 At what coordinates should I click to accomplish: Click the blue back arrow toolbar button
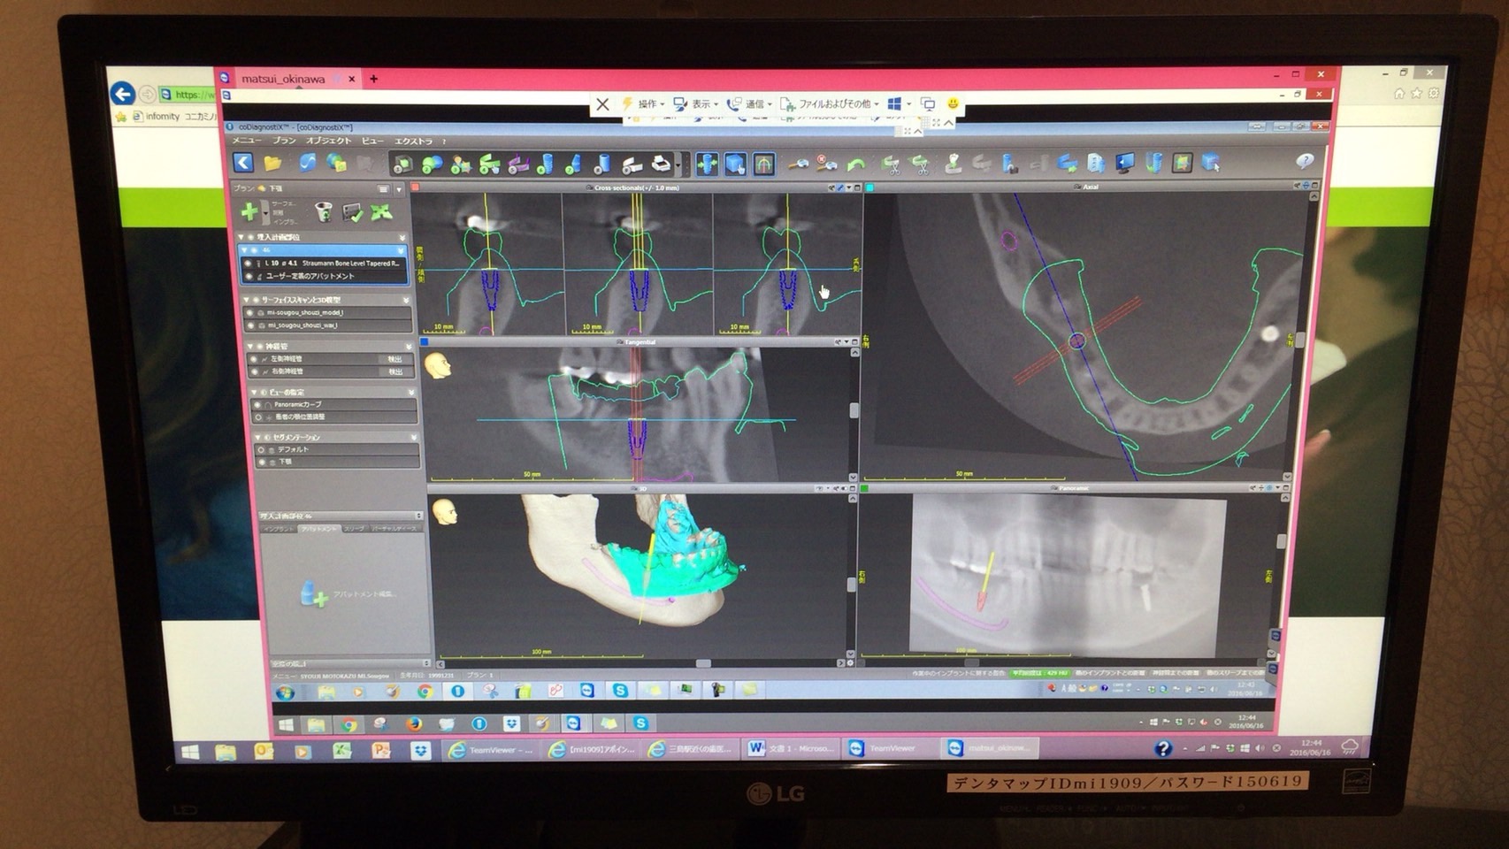coord(243,163)
